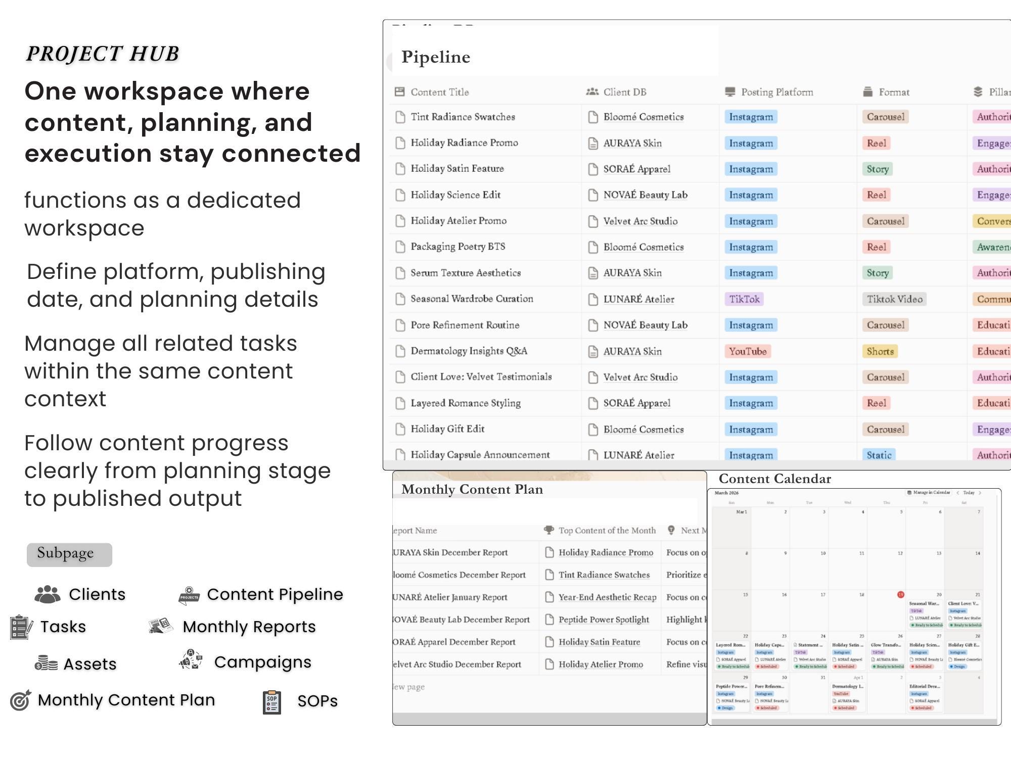Click the Format column header icon
This screenshot has height=758, width=1011.
coord(867,91)
